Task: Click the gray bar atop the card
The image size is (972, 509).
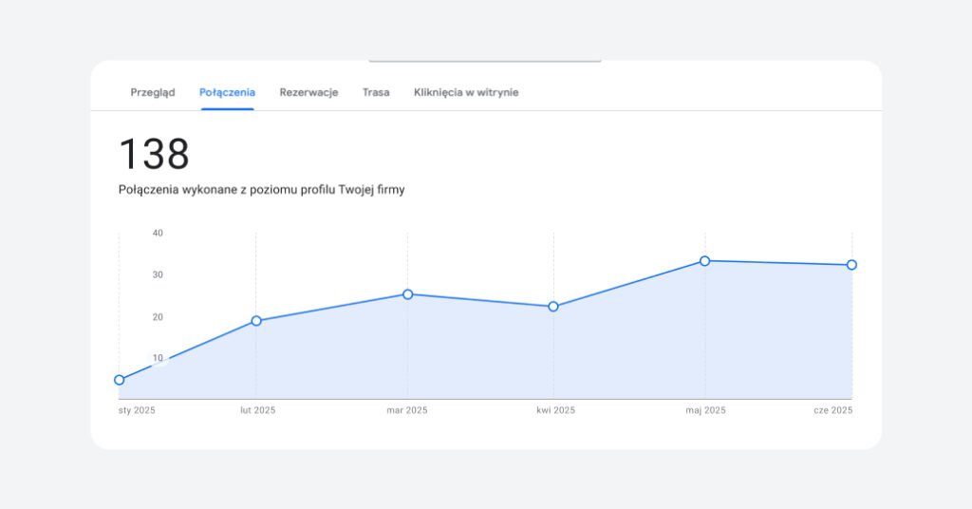Action: (484, 62)
